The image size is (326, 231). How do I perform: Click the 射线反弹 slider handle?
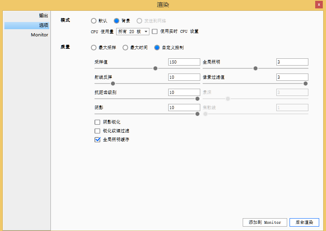pyautogui.click(x=113, y=84)
